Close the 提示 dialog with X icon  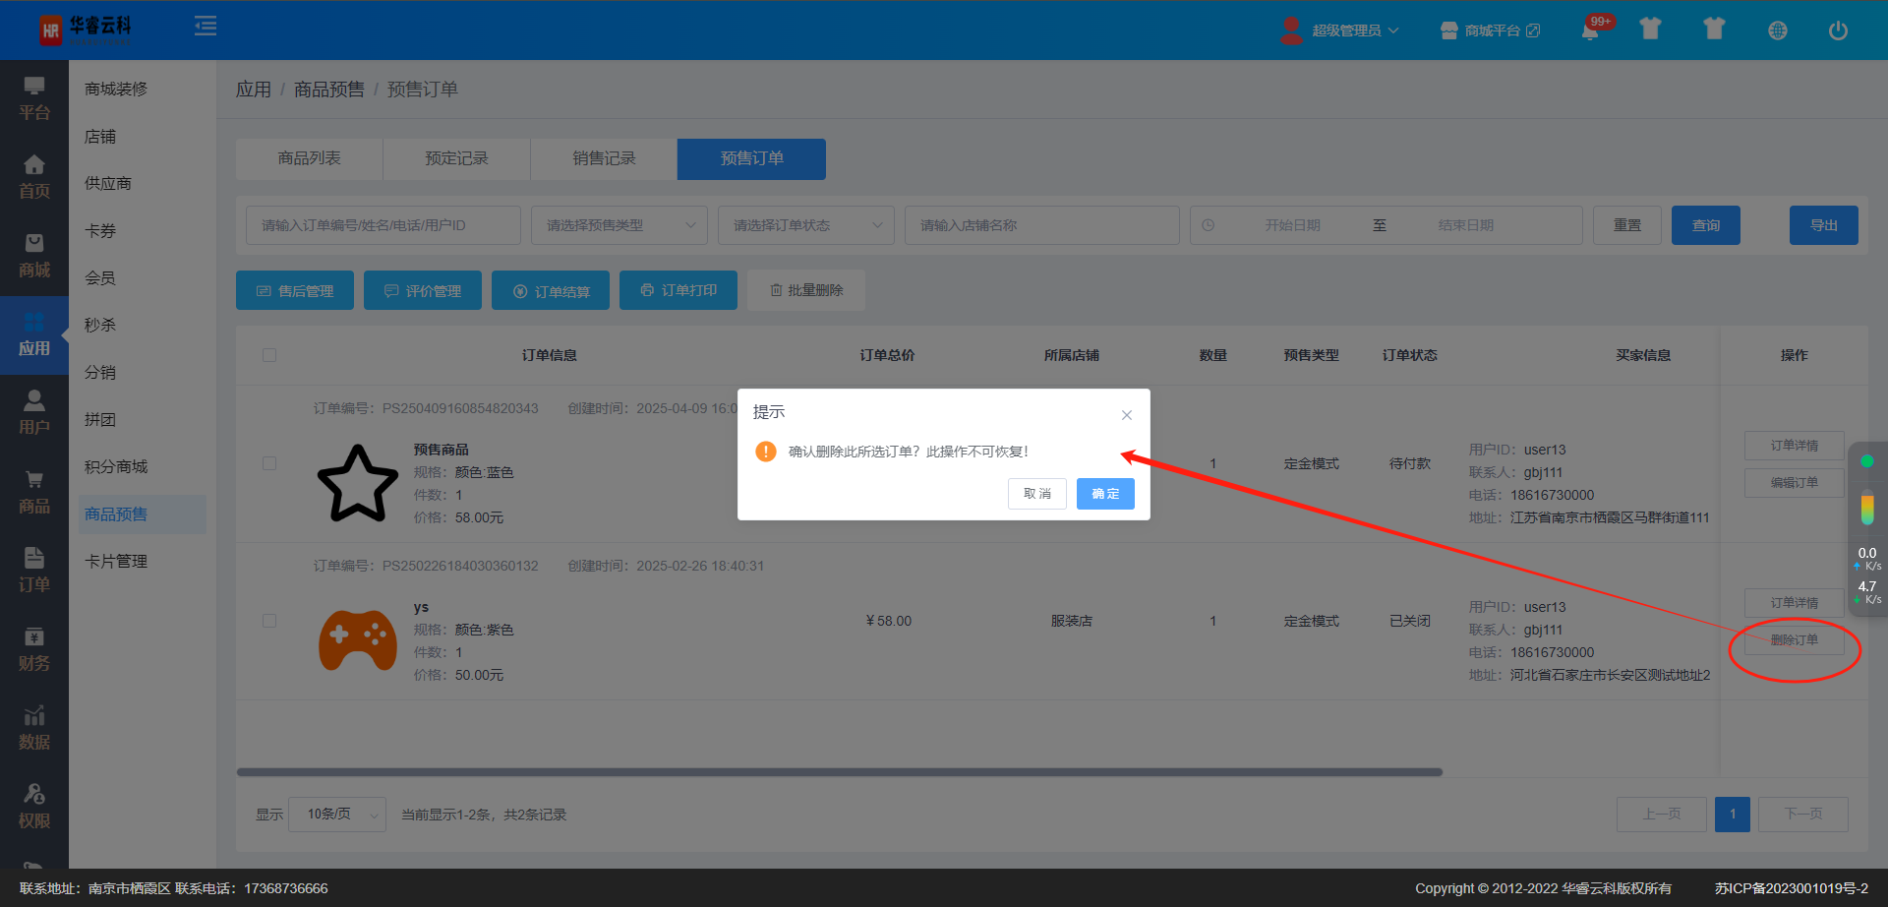point(1127,415)
